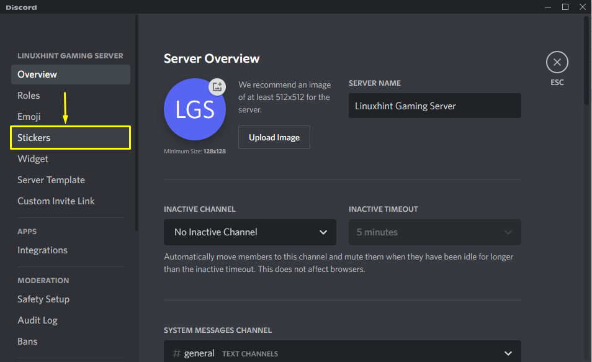Open the System Messages Channel dropdown
592x362 pixels.
pos(342,353)
